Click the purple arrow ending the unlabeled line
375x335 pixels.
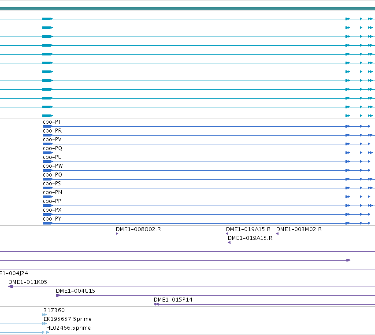pyautogui.click(x=349, y=260)
